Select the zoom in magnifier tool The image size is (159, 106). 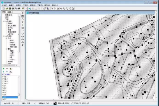pos(64,9)
